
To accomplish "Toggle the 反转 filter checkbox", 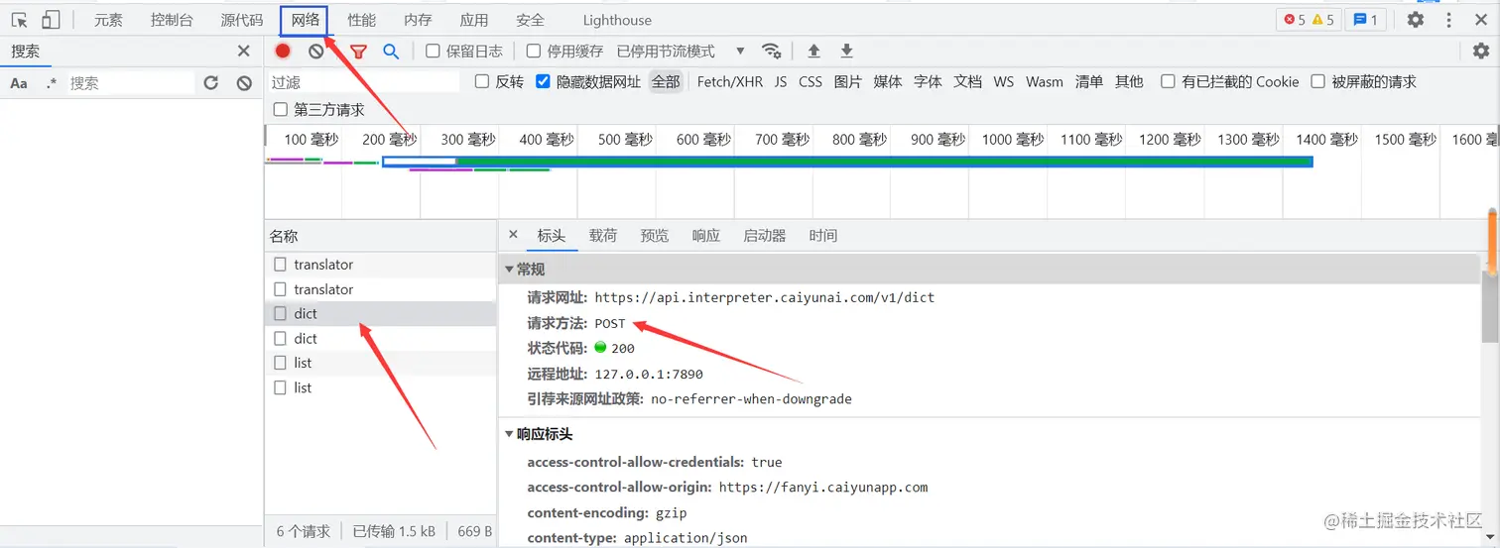I will click(x=482, y=81).
